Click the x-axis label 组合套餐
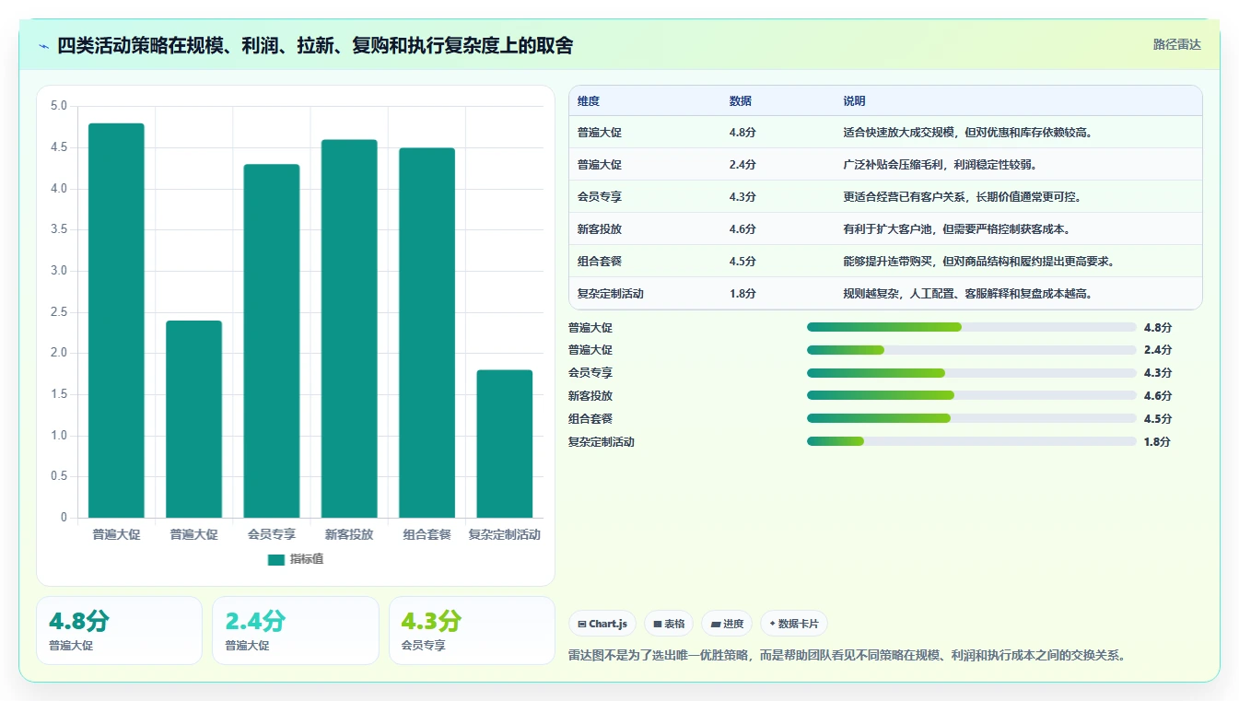 click(x=427, y=534)
